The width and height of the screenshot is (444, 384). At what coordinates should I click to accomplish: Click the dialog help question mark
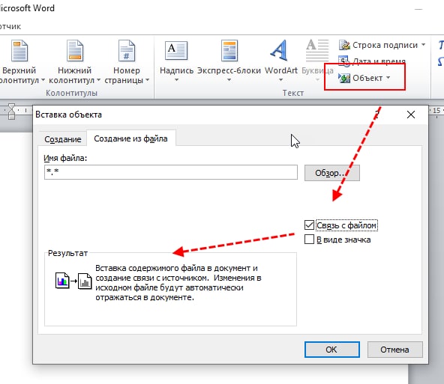pos(377,115)
